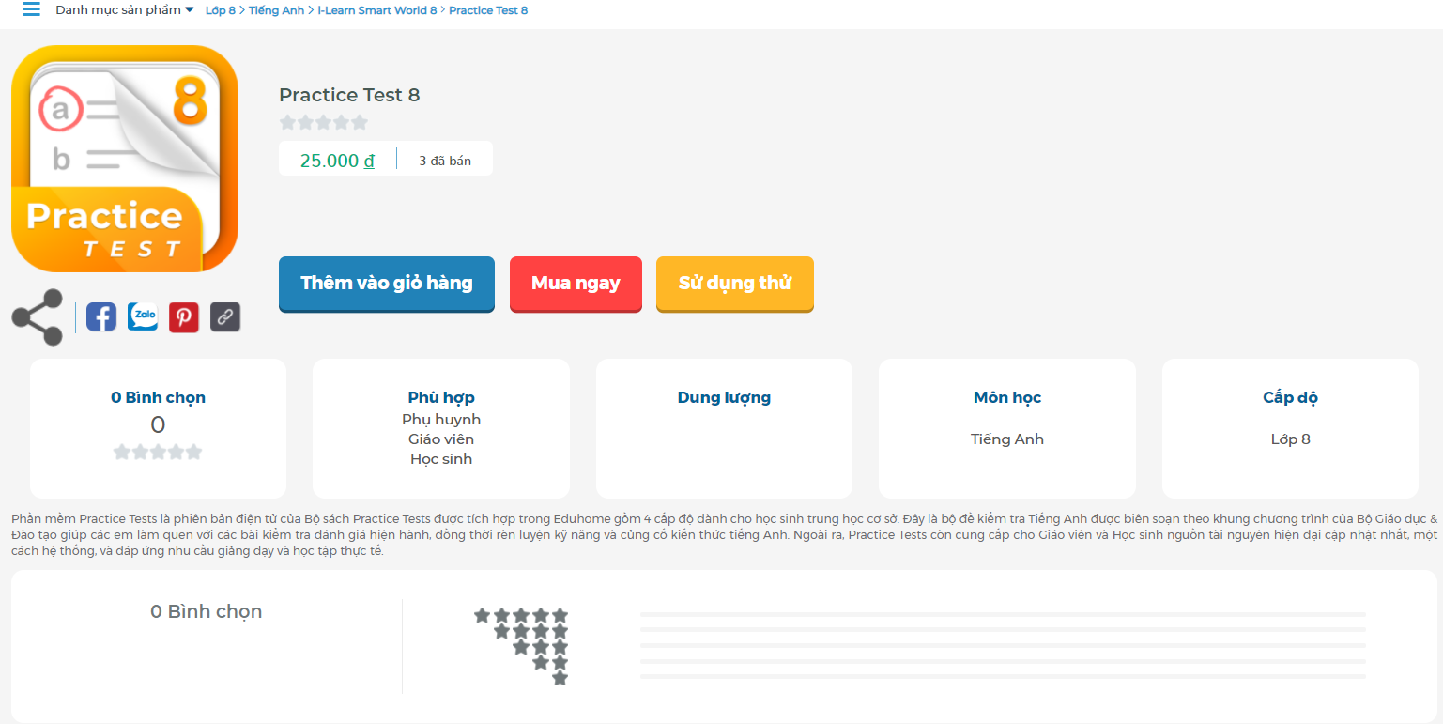Click the Dung lượng card heading
Image resolution: width=1443 pixels, height=724 pixels.
pos(724,397)
